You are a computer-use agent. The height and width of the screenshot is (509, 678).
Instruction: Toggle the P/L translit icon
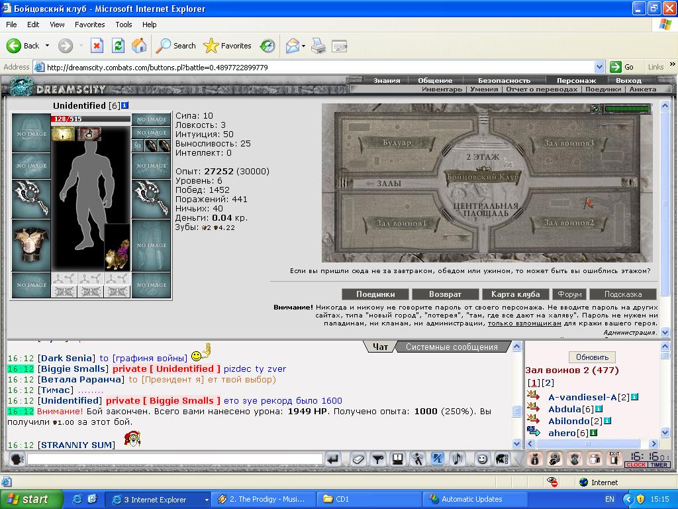[437, 459]
